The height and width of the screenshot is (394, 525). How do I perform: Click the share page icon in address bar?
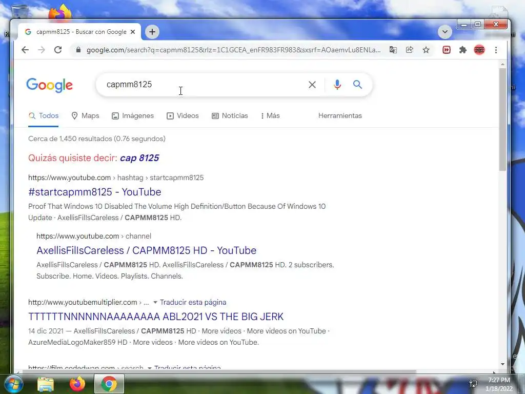click(410, 50)
